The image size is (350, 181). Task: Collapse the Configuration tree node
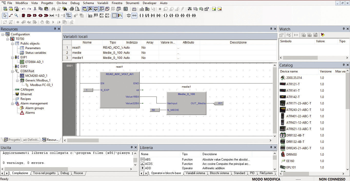[x=2, y=34]
